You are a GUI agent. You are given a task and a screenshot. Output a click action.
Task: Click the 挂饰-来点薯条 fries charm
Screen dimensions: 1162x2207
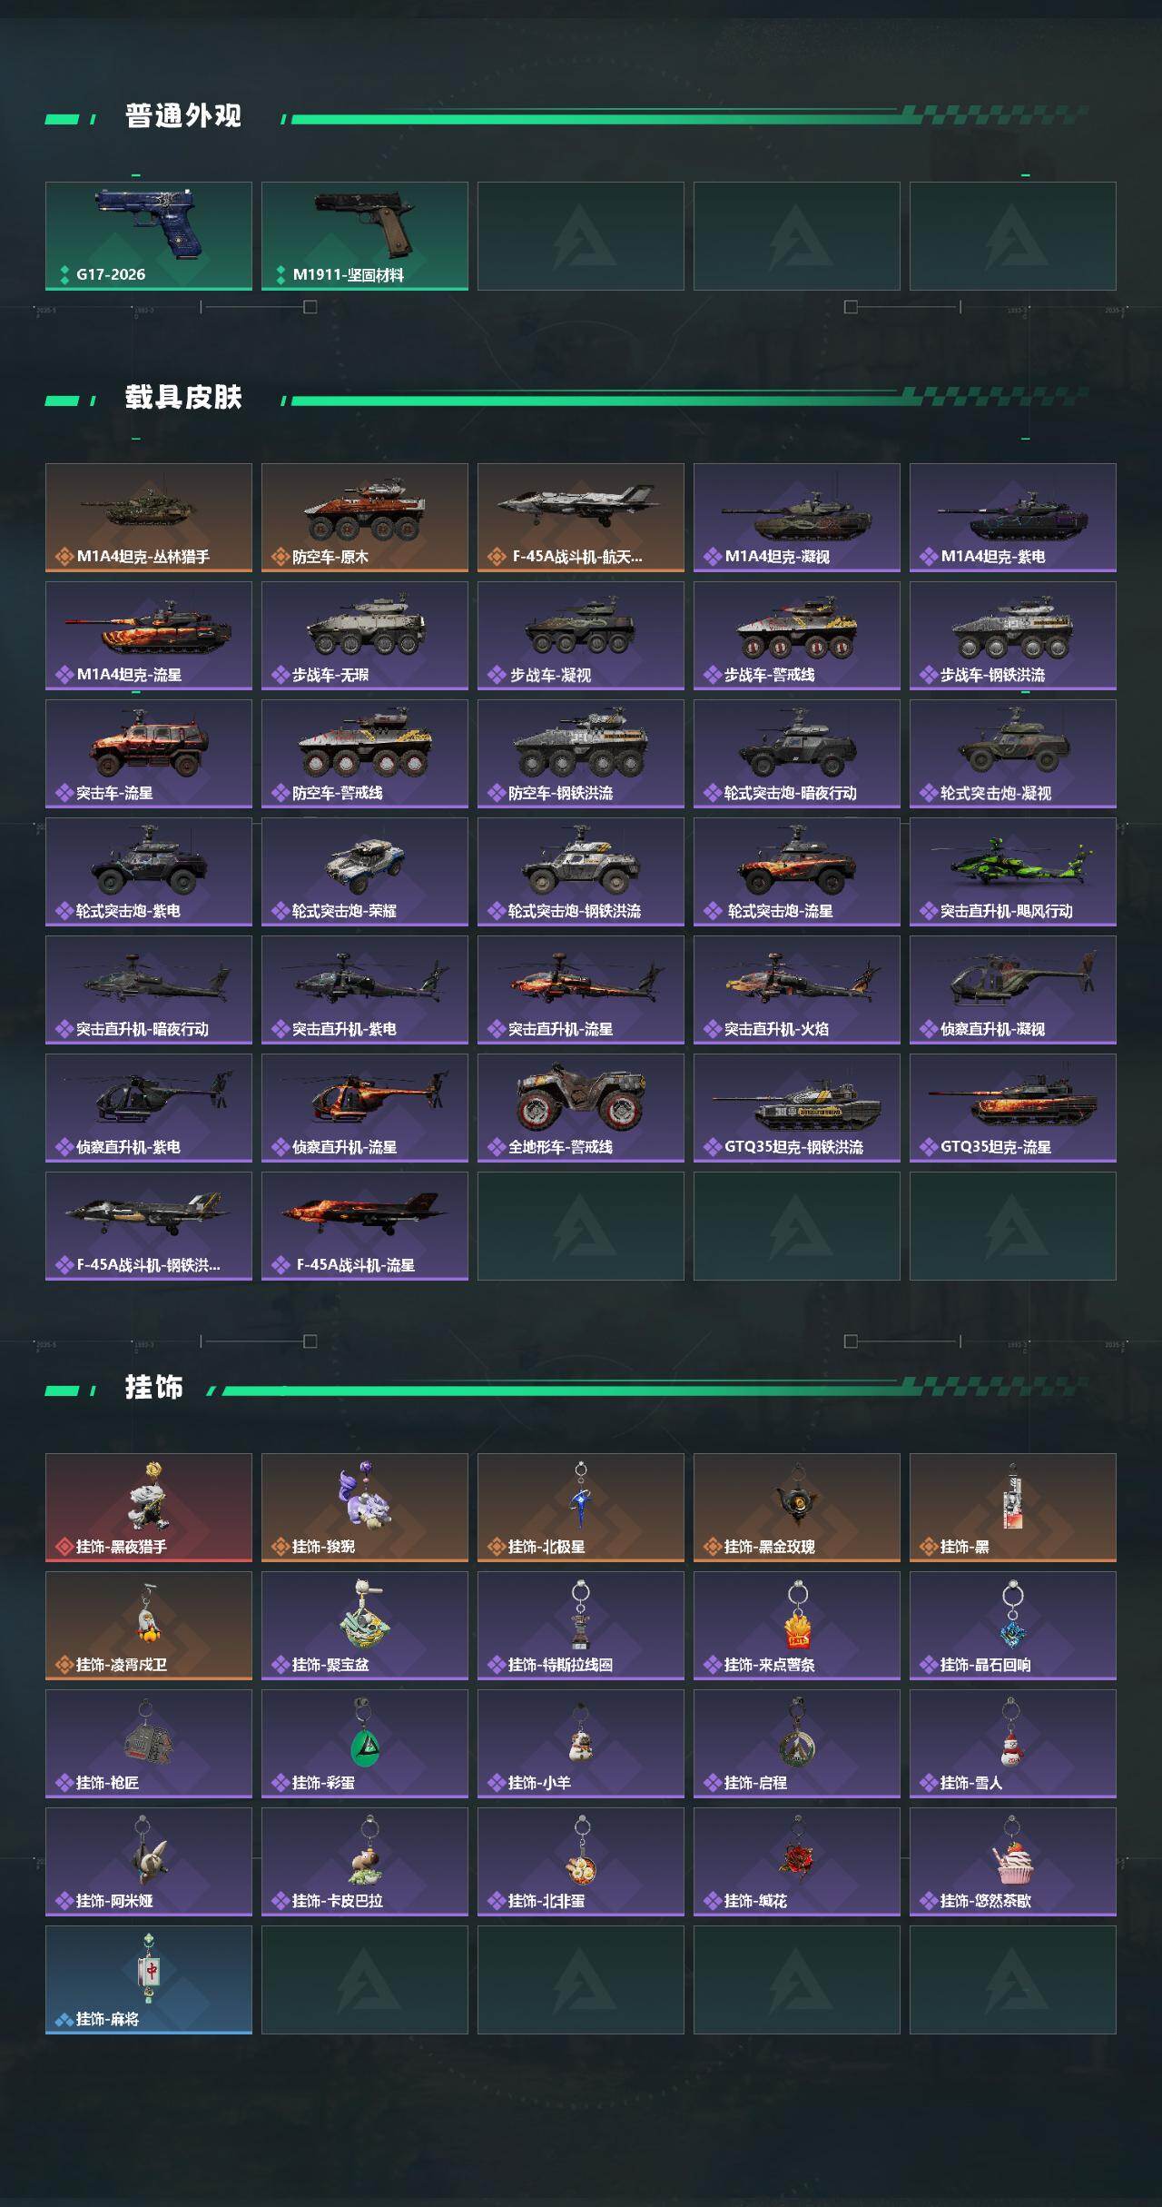[797, 1626]
